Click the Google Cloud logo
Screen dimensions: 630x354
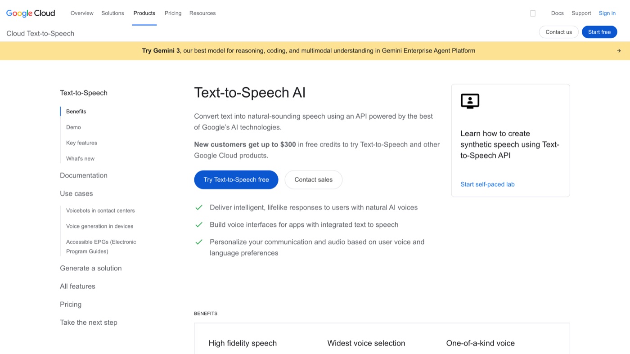tap(31, 13)
